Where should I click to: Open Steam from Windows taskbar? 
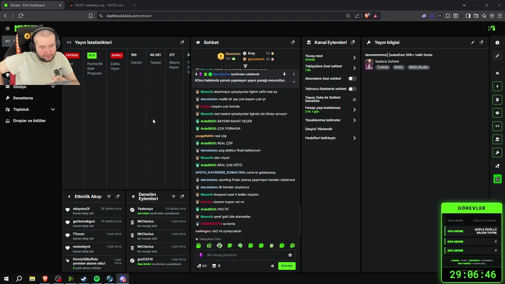pos(84,279)
